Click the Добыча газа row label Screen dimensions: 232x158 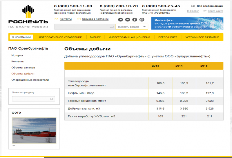84,109
